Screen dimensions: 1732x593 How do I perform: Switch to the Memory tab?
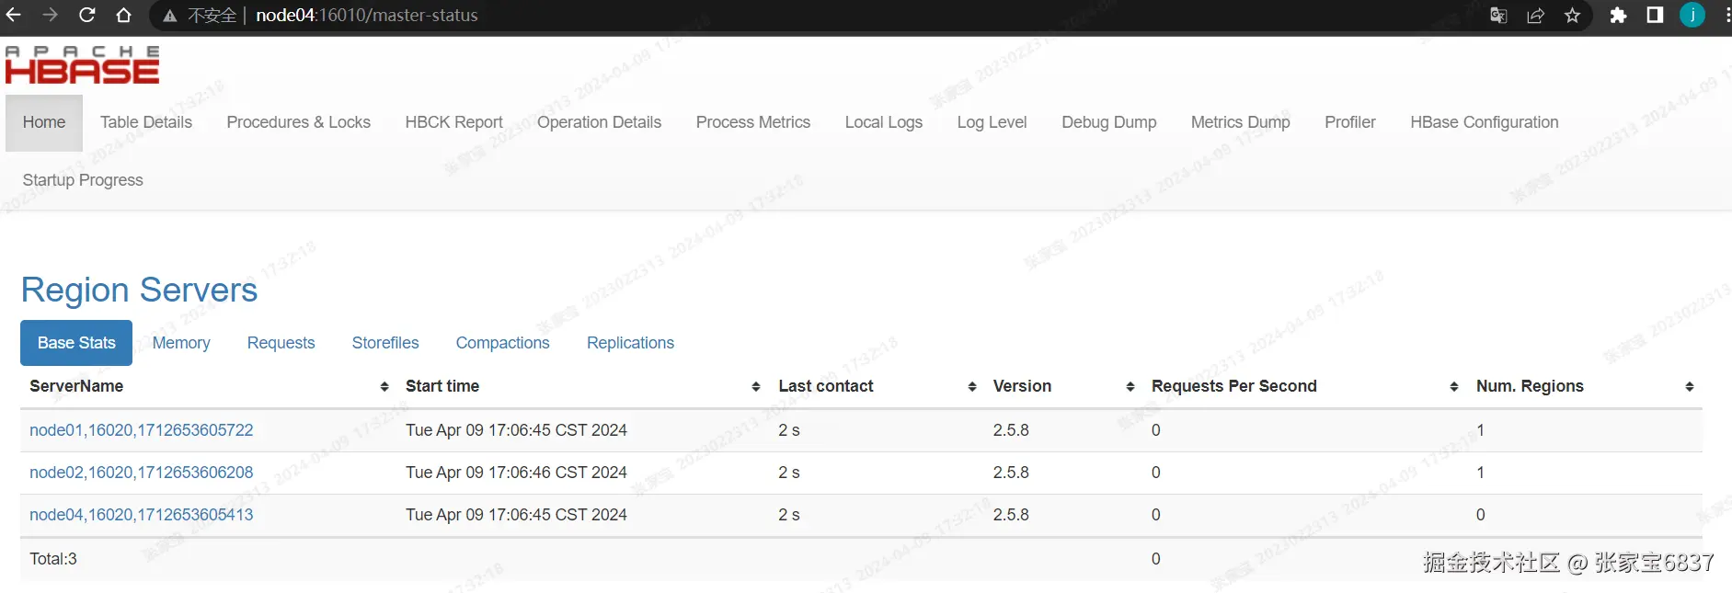[x=181, y=343]
